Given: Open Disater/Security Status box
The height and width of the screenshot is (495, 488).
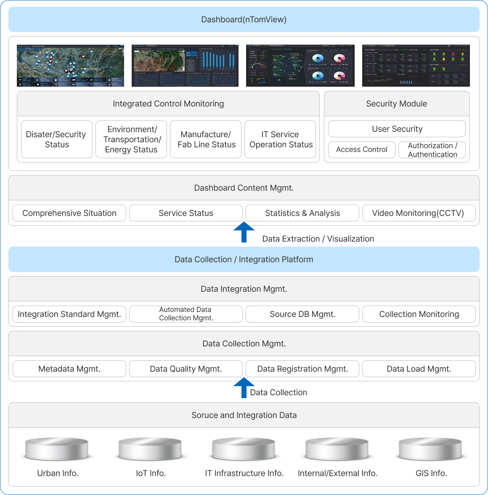Looking at the screenshot, I should click(x=57, y=139).
